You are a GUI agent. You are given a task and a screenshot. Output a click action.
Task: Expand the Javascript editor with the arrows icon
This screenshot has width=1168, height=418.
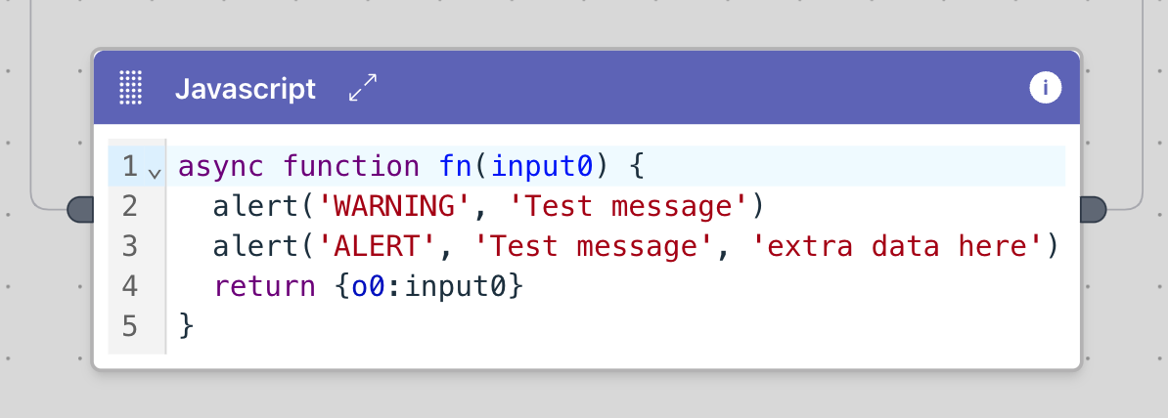tap(363, 89)
